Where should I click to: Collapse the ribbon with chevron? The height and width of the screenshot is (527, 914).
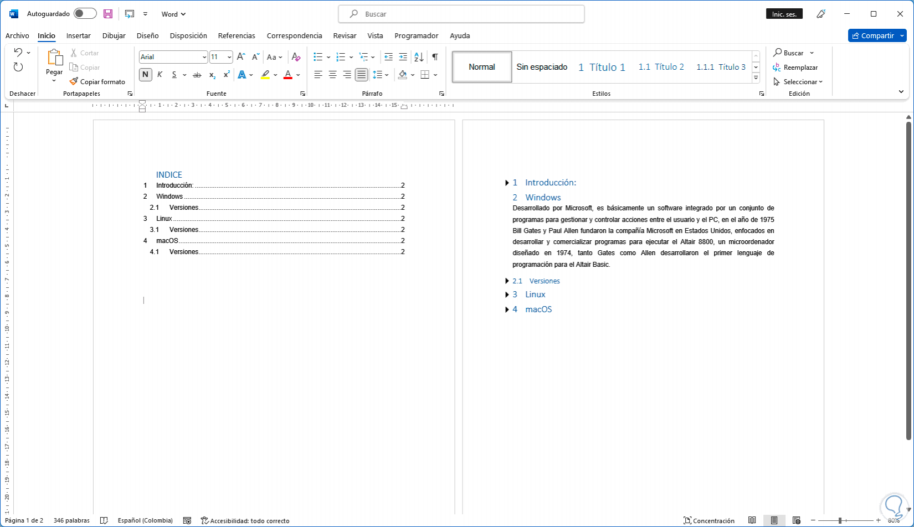coord(901,92)
